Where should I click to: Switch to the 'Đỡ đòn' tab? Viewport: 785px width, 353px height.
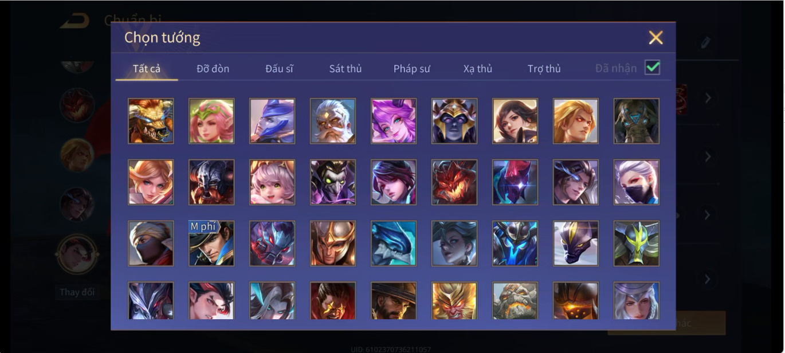pyautogui.click(x=213, y=69)
